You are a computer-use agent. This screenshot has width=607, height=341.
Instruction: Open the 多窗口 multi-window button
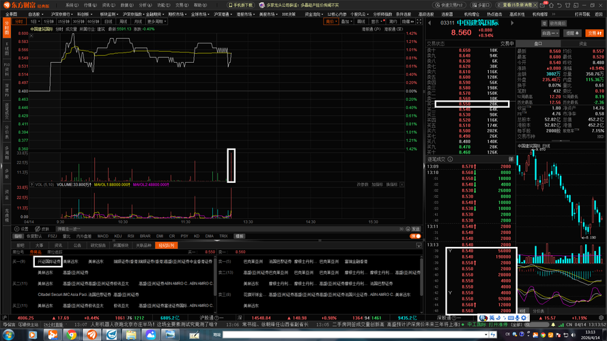click(481, 5)
